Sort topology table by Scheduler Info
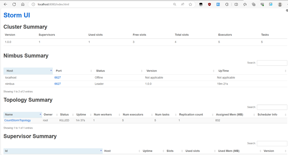 [x=272, y=115]
